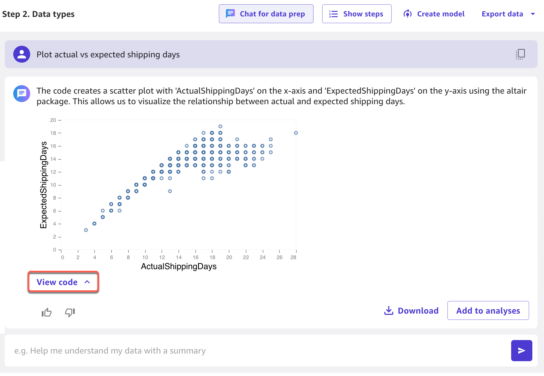The image size is (544, 376).
Task: Click the thumbs up feedback icon
Action: [47, 312]
